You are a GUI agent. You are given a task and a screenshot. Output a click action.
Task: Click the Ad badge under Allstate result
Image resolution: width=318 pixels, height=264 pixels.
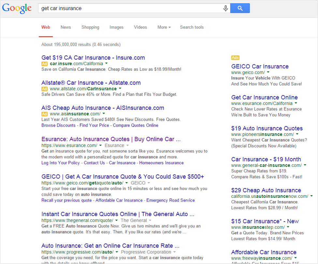(44, 89)
